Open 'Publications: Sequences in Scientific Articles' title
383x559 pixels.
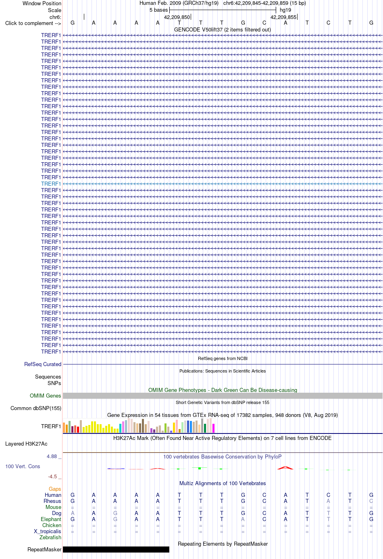[223, 371]
